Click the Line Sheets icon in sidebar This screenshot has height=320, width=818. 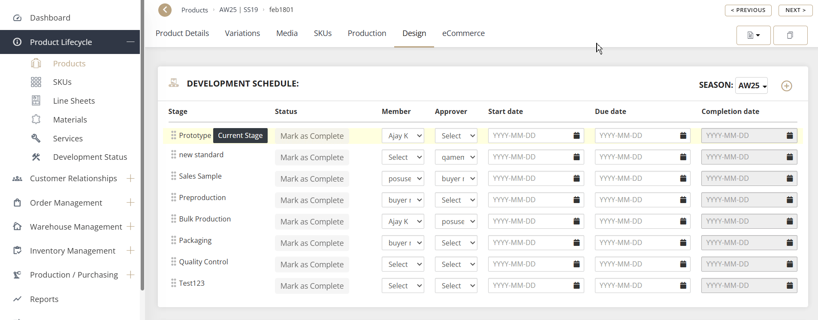click(x=36, y=101)
